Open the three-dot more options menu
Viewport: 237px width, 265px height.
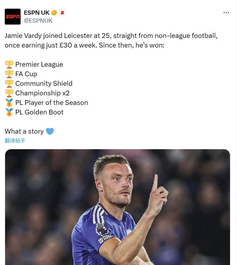pyautogui.click(x=226, y=12)
